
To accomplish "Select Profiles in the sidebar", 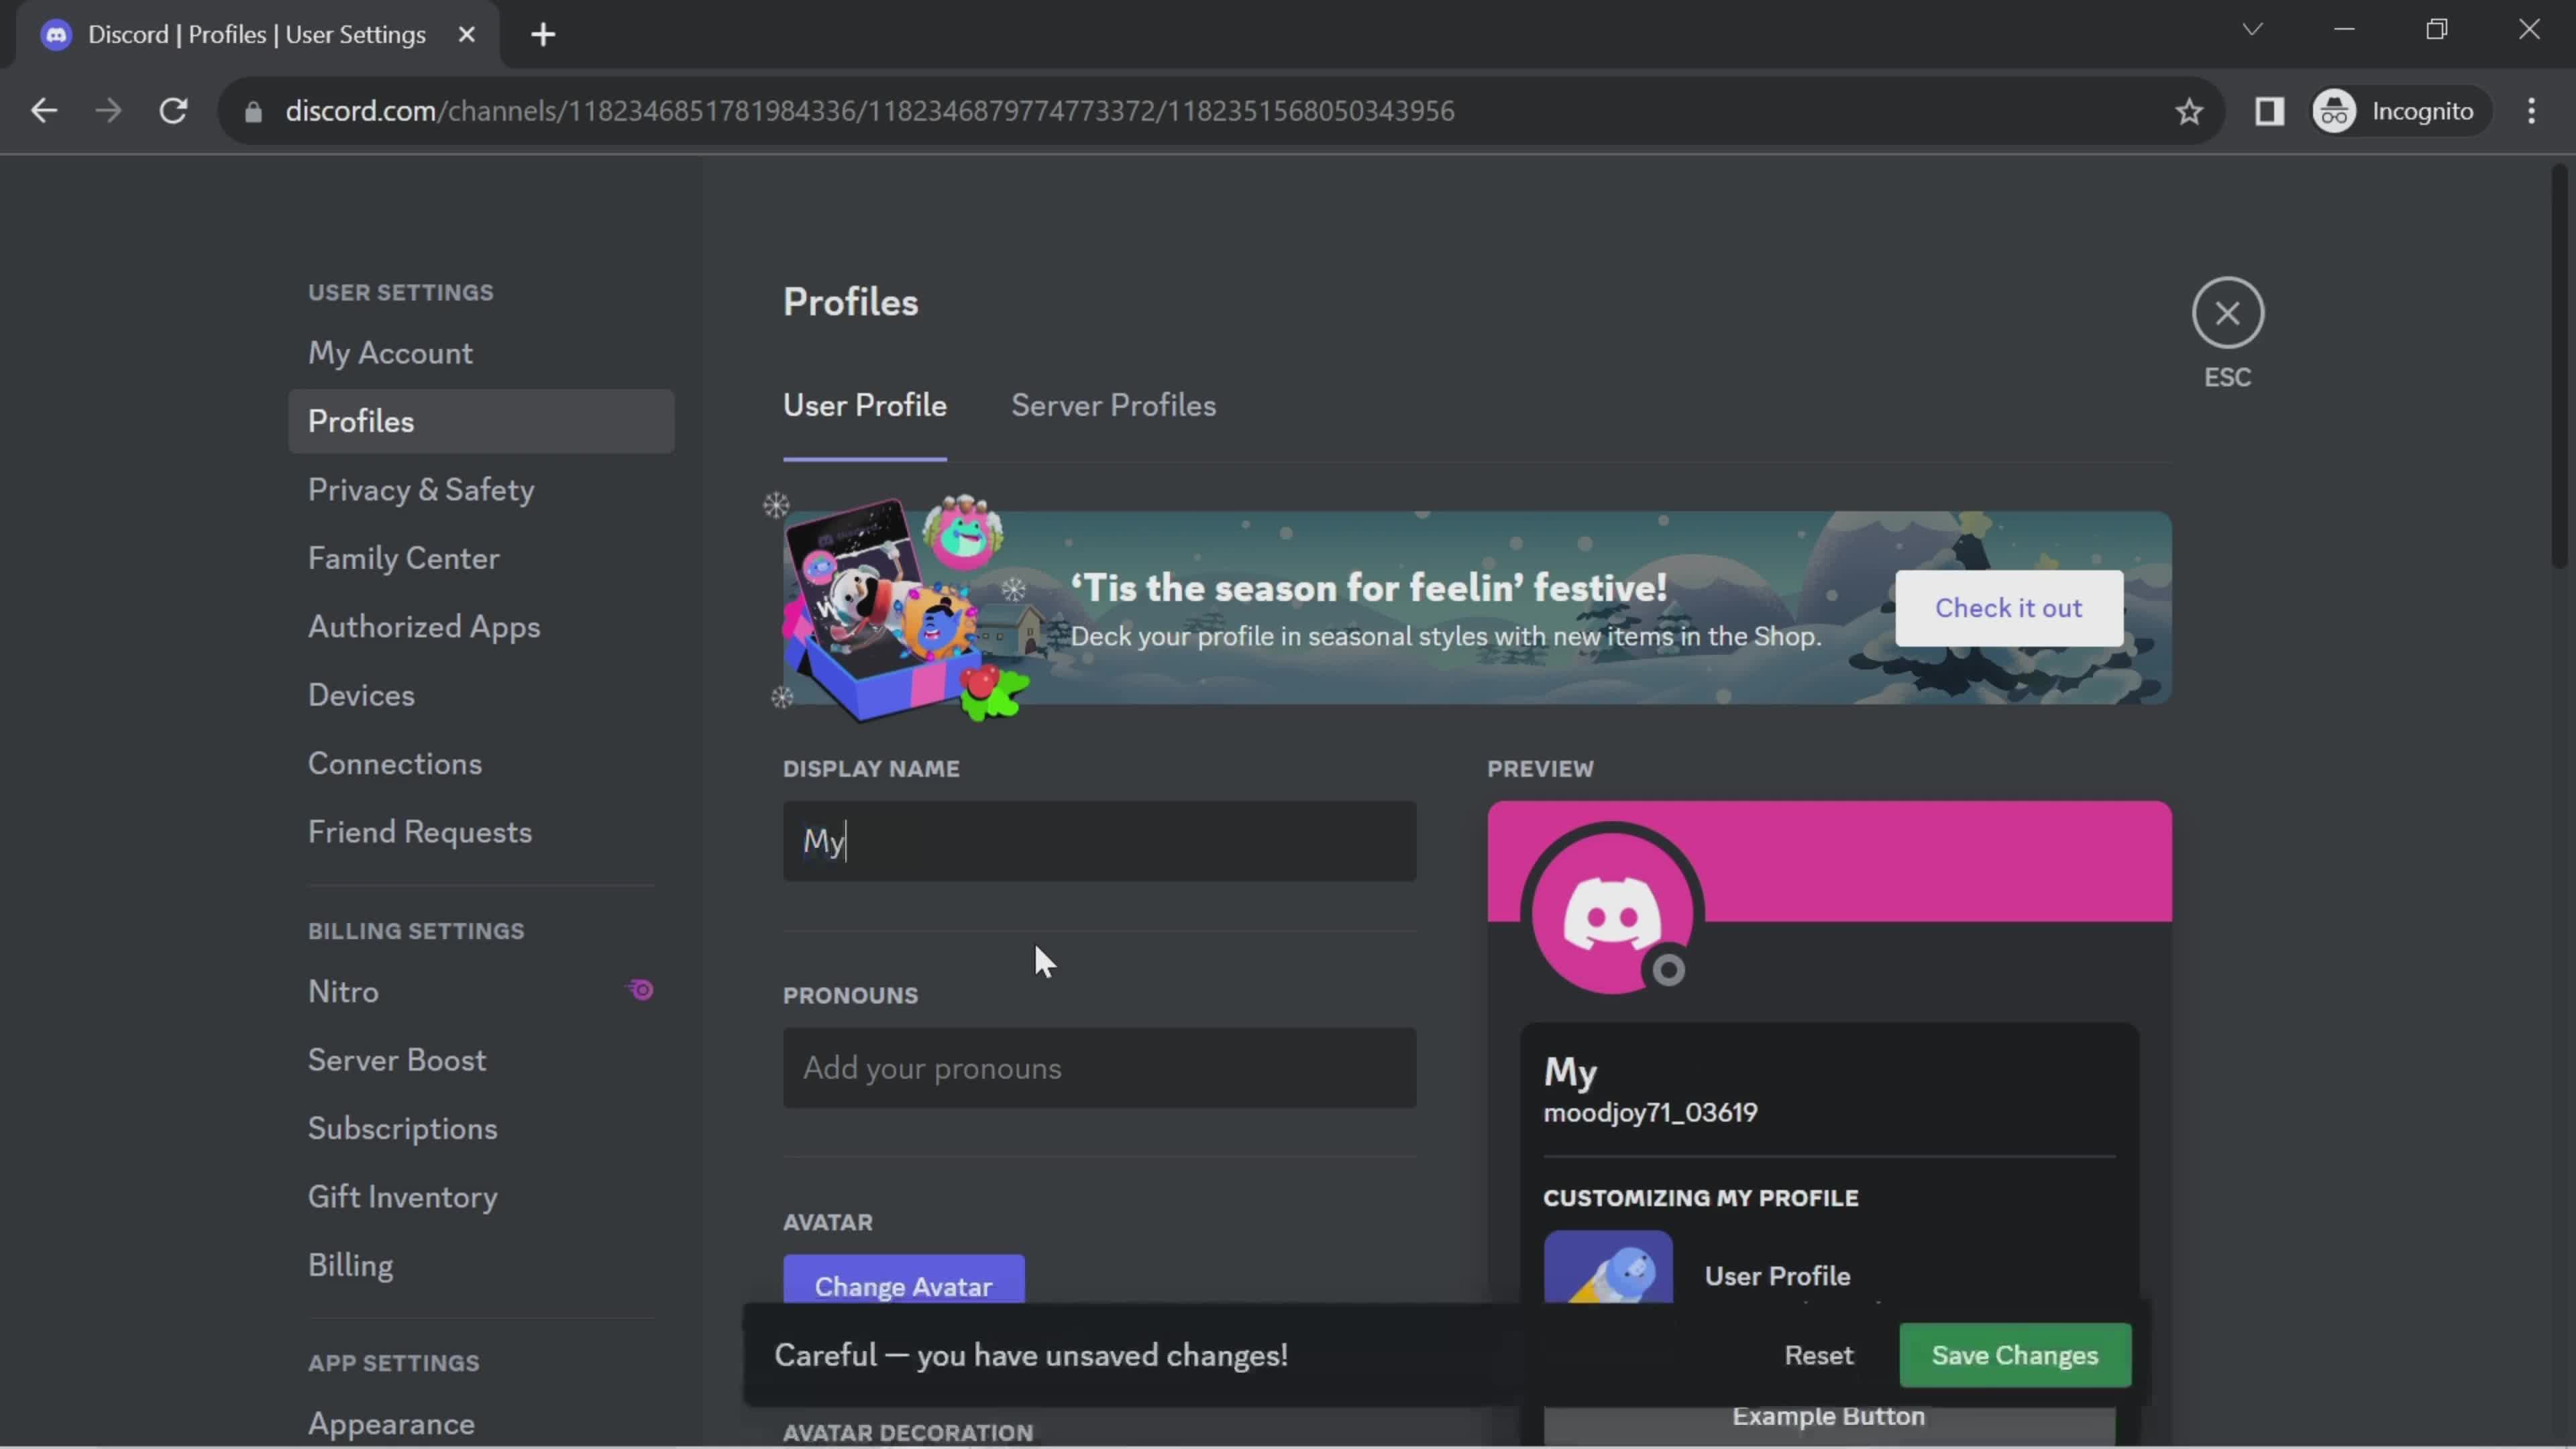I will (481, 421).
